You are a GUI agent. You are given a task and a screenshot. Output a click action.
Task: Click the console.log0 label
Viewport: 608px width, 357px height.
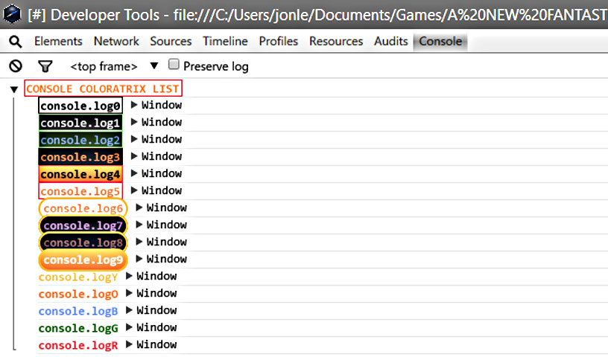(80, 106)
